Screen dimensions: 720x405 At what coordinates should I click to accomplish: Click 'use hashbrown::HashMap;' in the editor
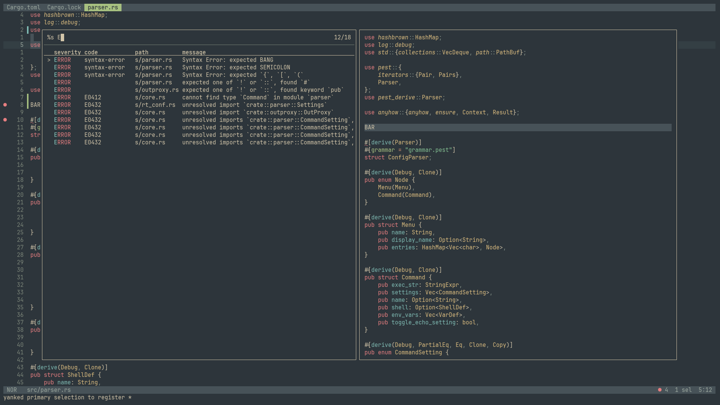[x=69, y=15]
